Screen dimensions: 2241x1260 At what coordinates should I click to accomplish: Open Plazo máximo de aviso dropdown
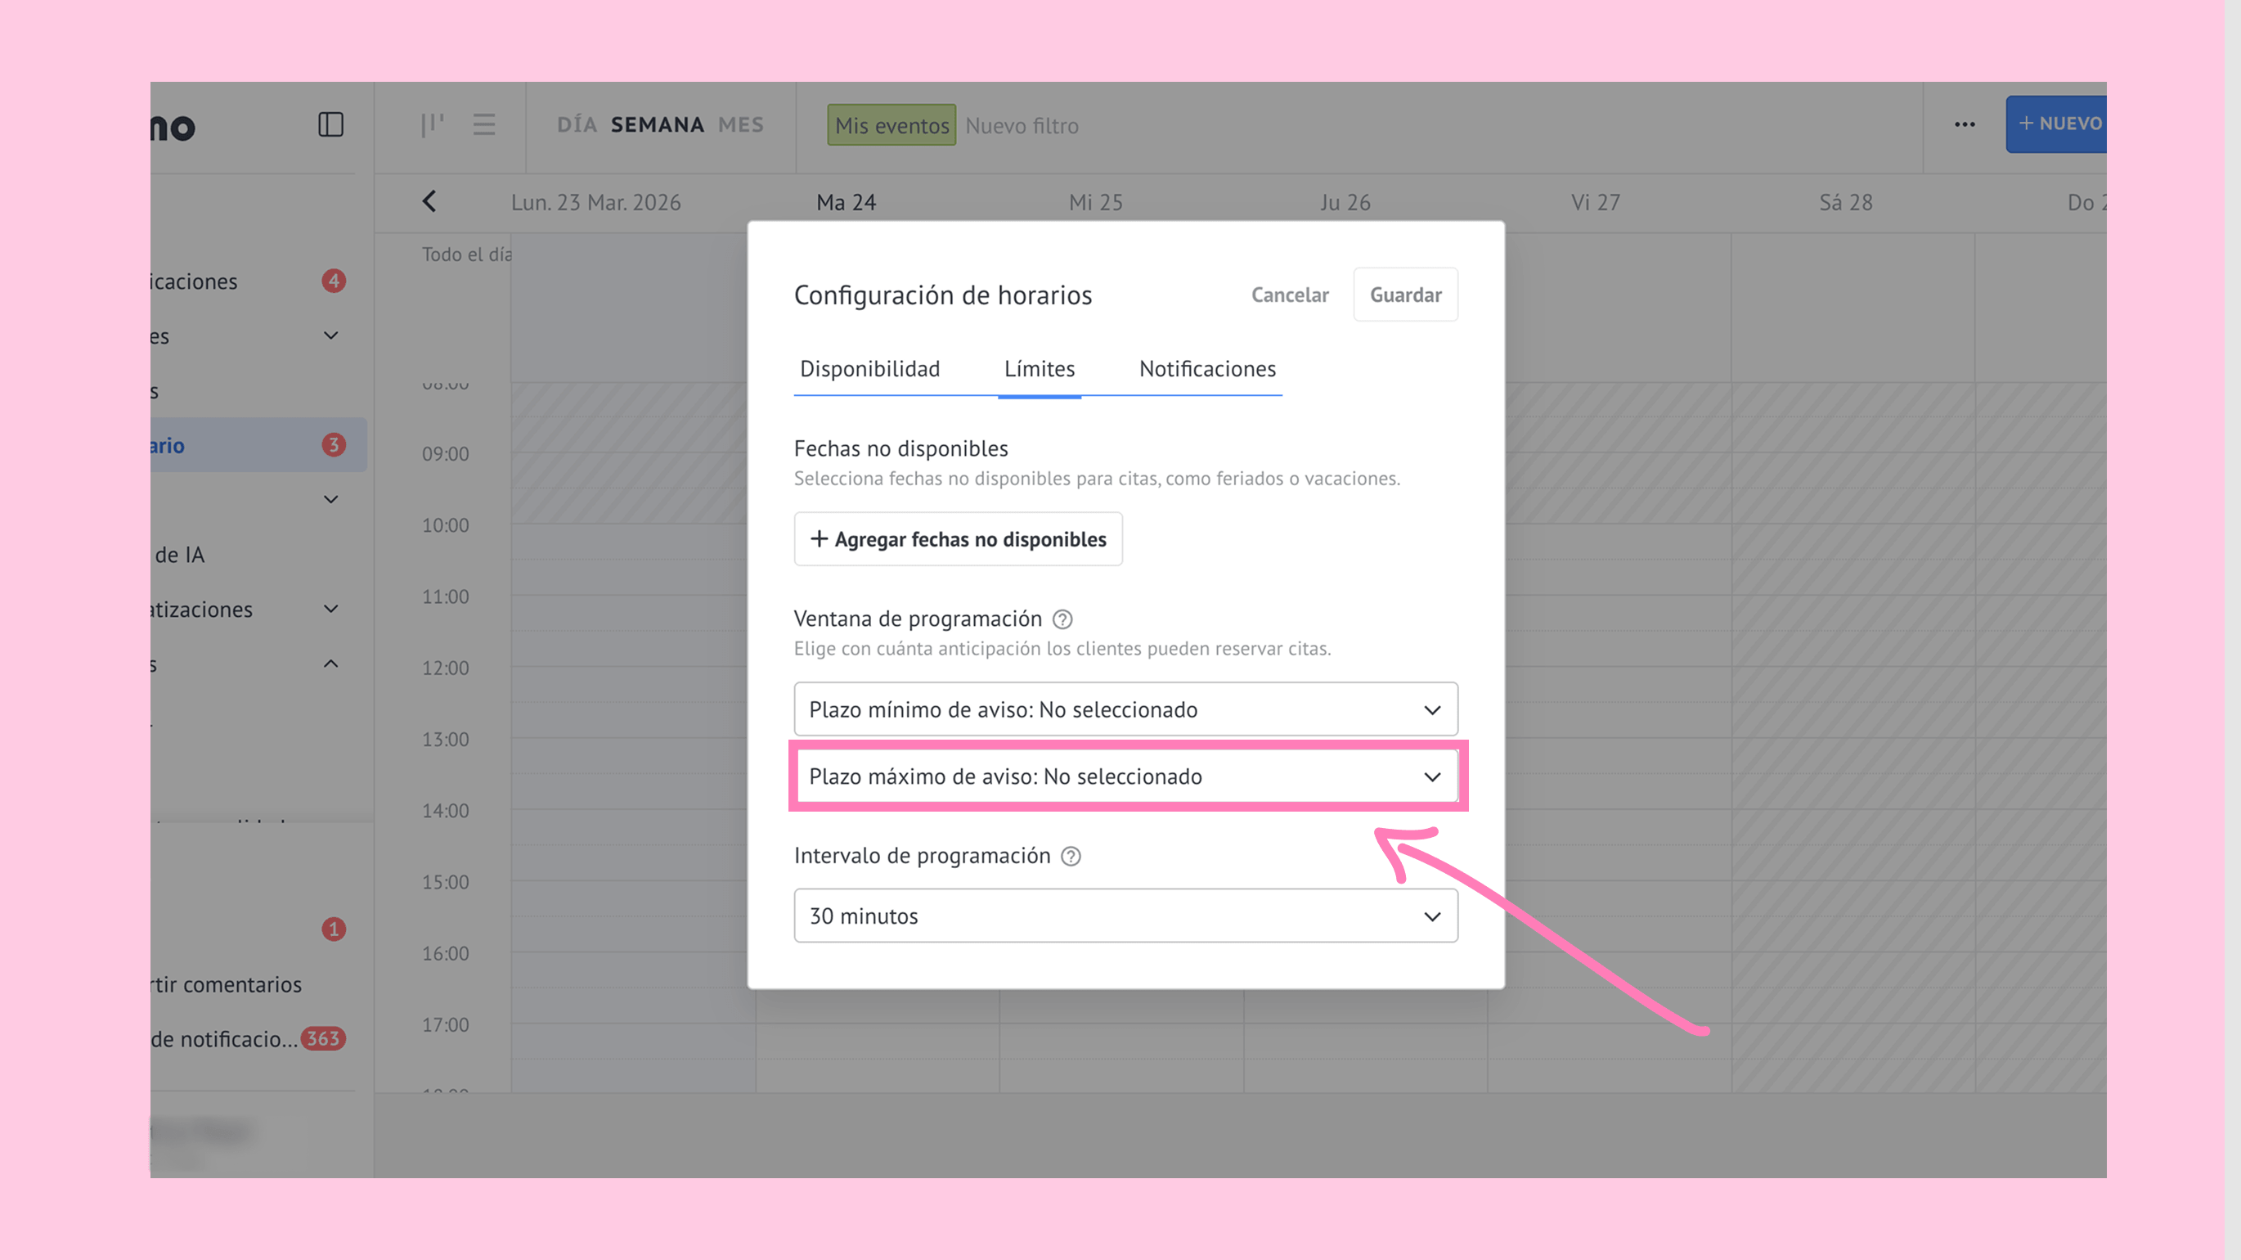pos(1125,776)
